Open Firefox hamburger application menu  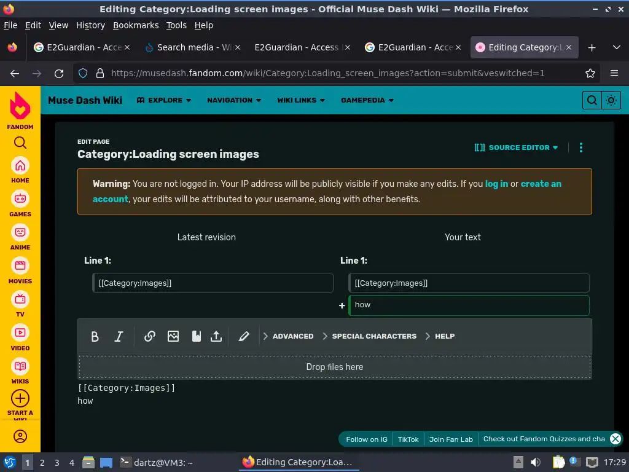[x=614, y=73]
